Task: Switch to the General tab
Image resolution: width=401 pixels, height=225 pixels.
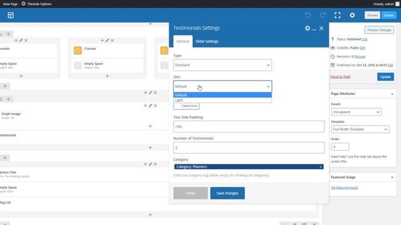Action: click(x=183, y=41)
